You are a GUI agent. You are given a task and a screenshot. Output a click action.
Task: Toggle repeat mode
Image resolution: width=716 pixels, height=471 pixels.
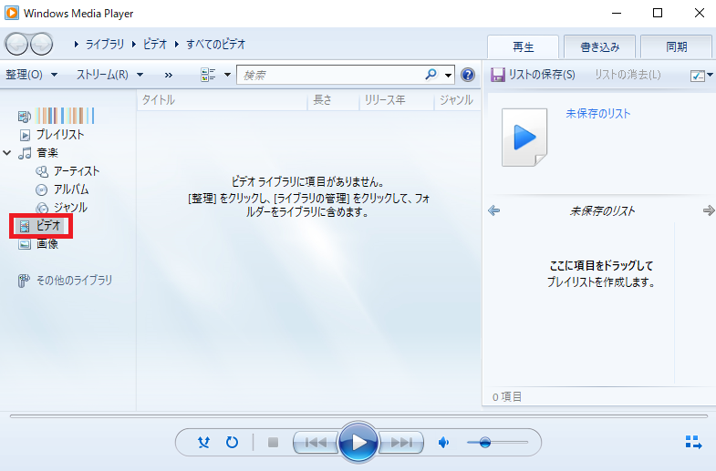(x=232, y=442)
